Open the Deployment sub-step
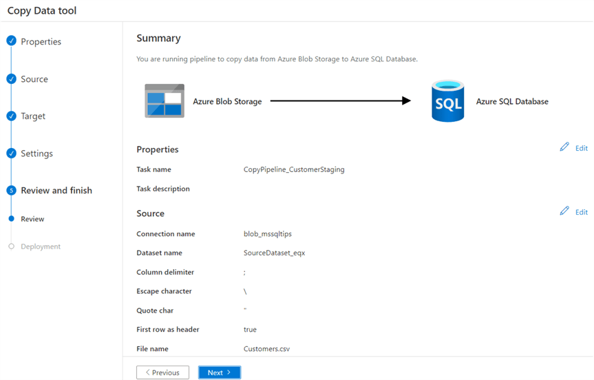Image resolution: width=594 pixels, height=380 pixels. (41, 246)
